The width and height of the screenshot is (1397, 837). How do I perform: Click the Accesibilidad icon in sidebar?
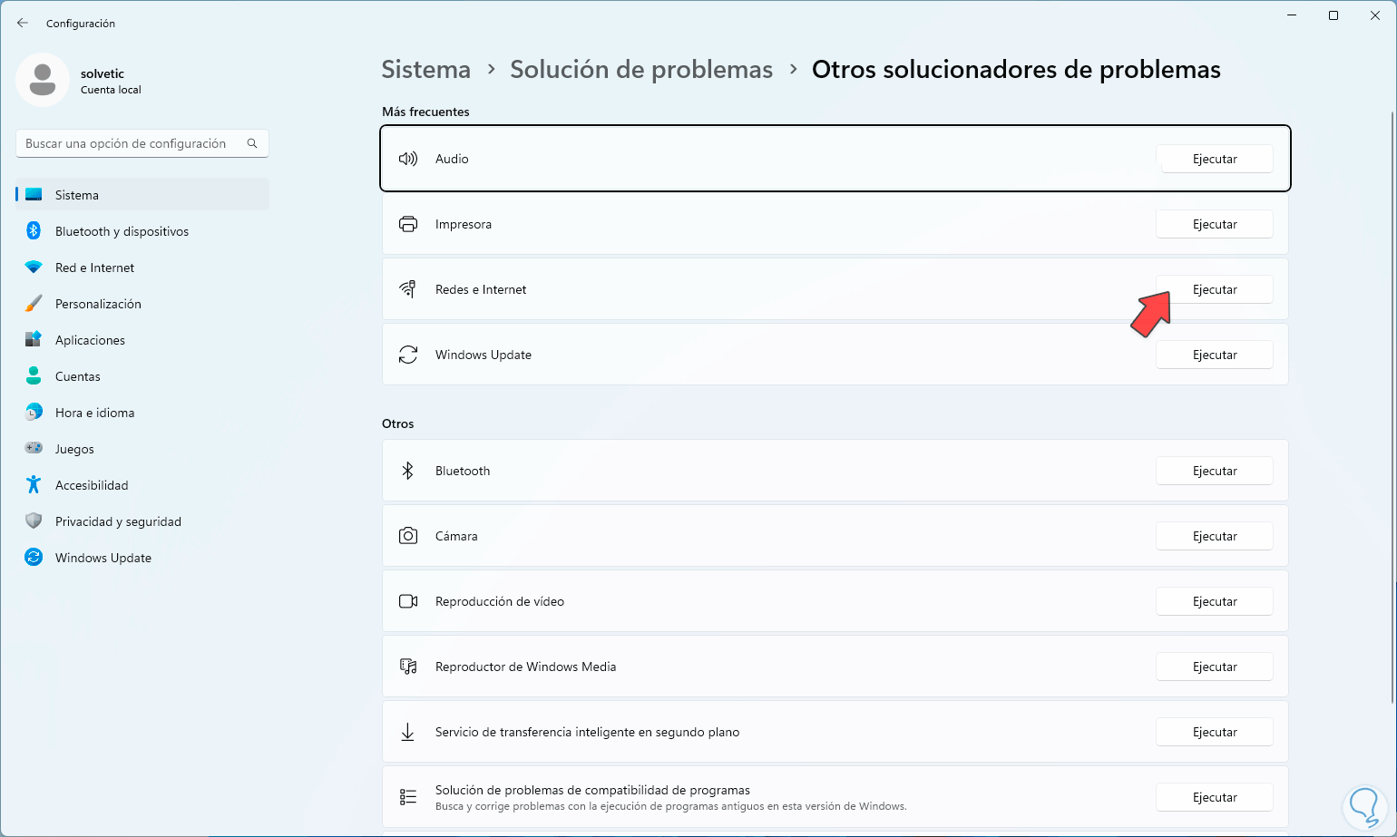pyautogui.click(x=34, y=485)
